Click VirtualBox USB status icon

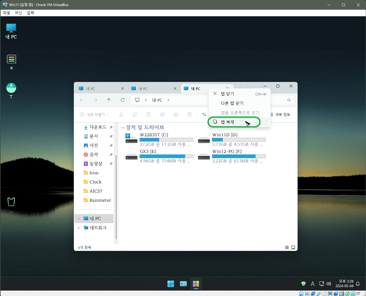coord(319,293)
